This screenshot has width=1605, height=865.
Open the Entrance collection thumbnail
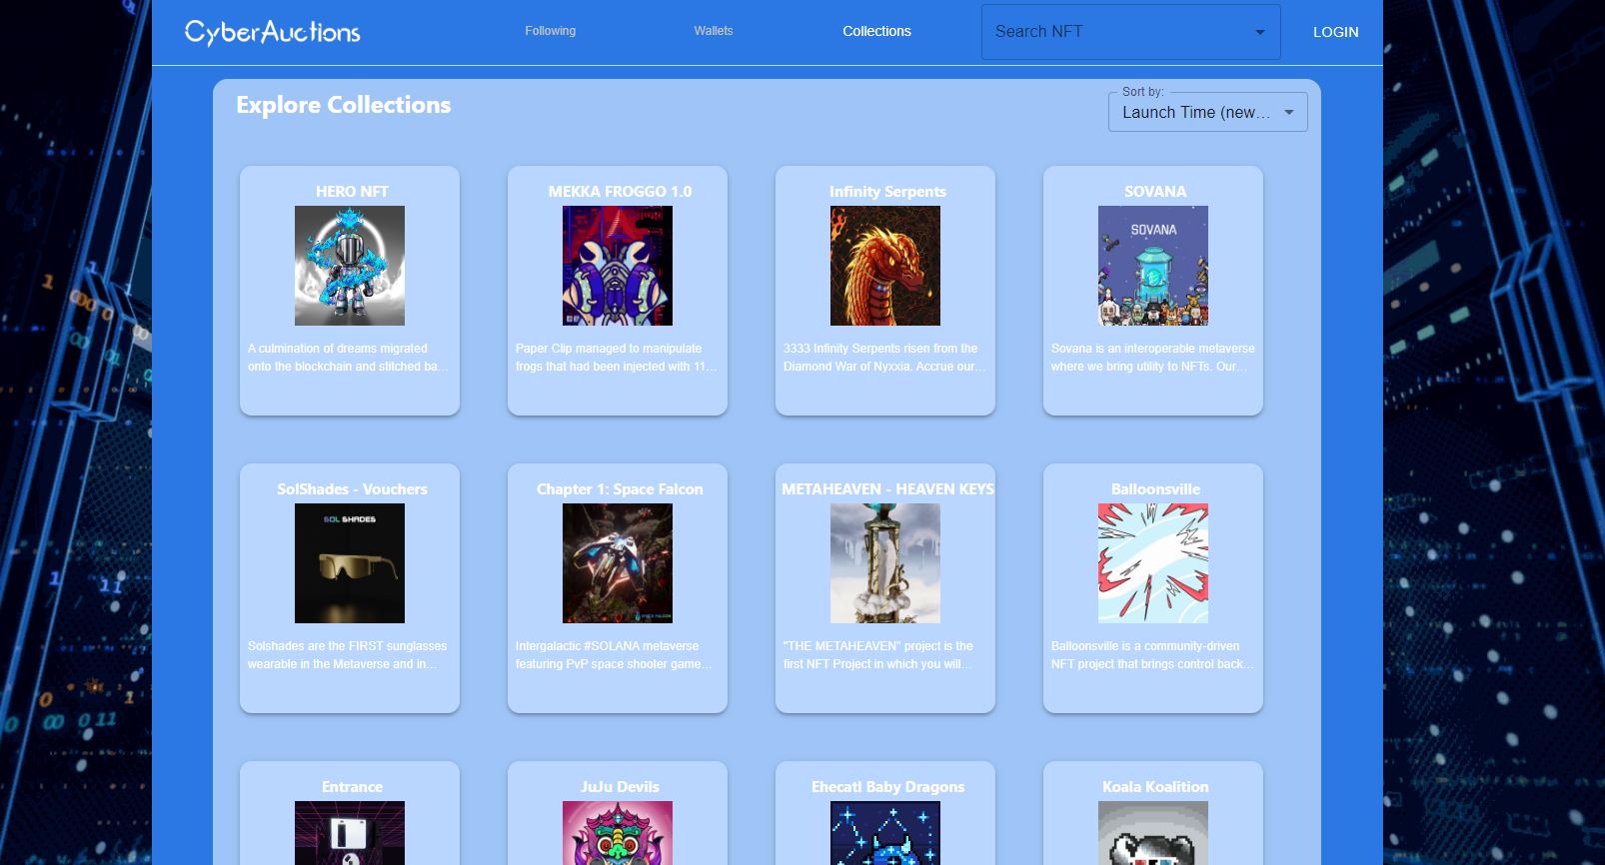pyautogui.click(x=350, y=833)
